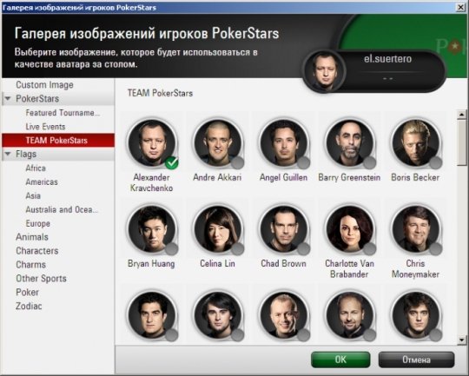469x376 pixels.
Task: Click green checkmark on Alexander Kravchenko
Action: [x=171, y=162]
